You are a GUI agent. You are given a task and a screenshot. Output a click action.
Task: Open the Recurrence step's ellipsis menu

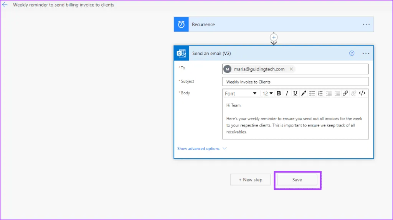click(366, 25)
